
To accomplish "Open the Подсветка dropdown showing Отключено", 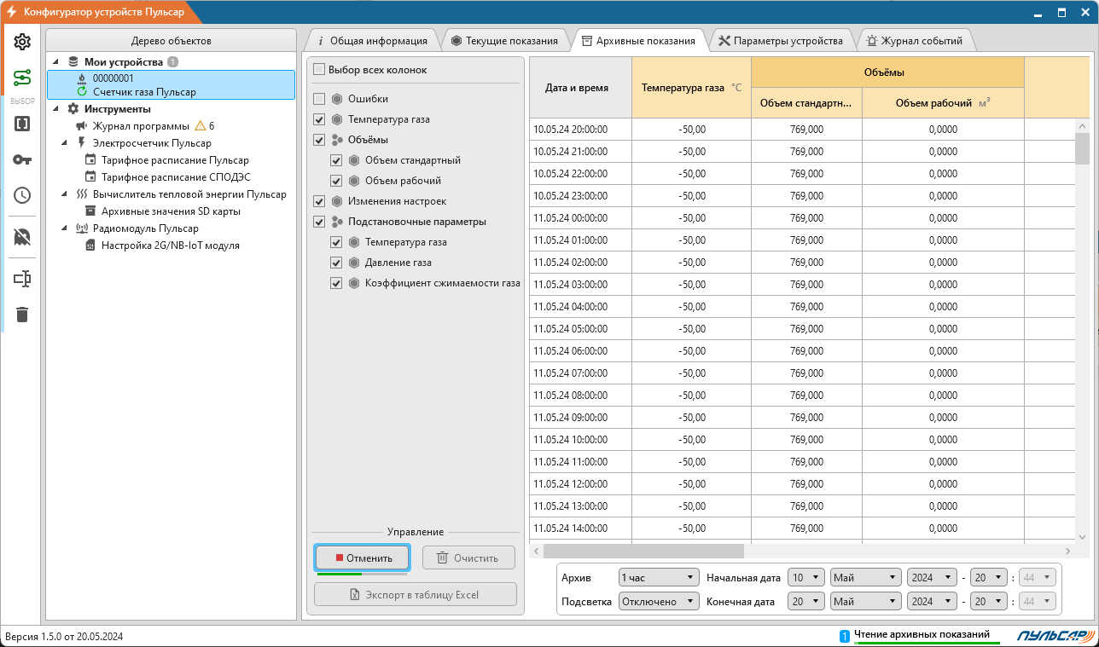I will [x=659, y=601].
